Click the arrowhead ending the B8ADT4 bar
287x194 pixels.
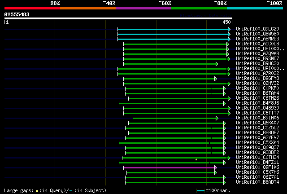225,183
